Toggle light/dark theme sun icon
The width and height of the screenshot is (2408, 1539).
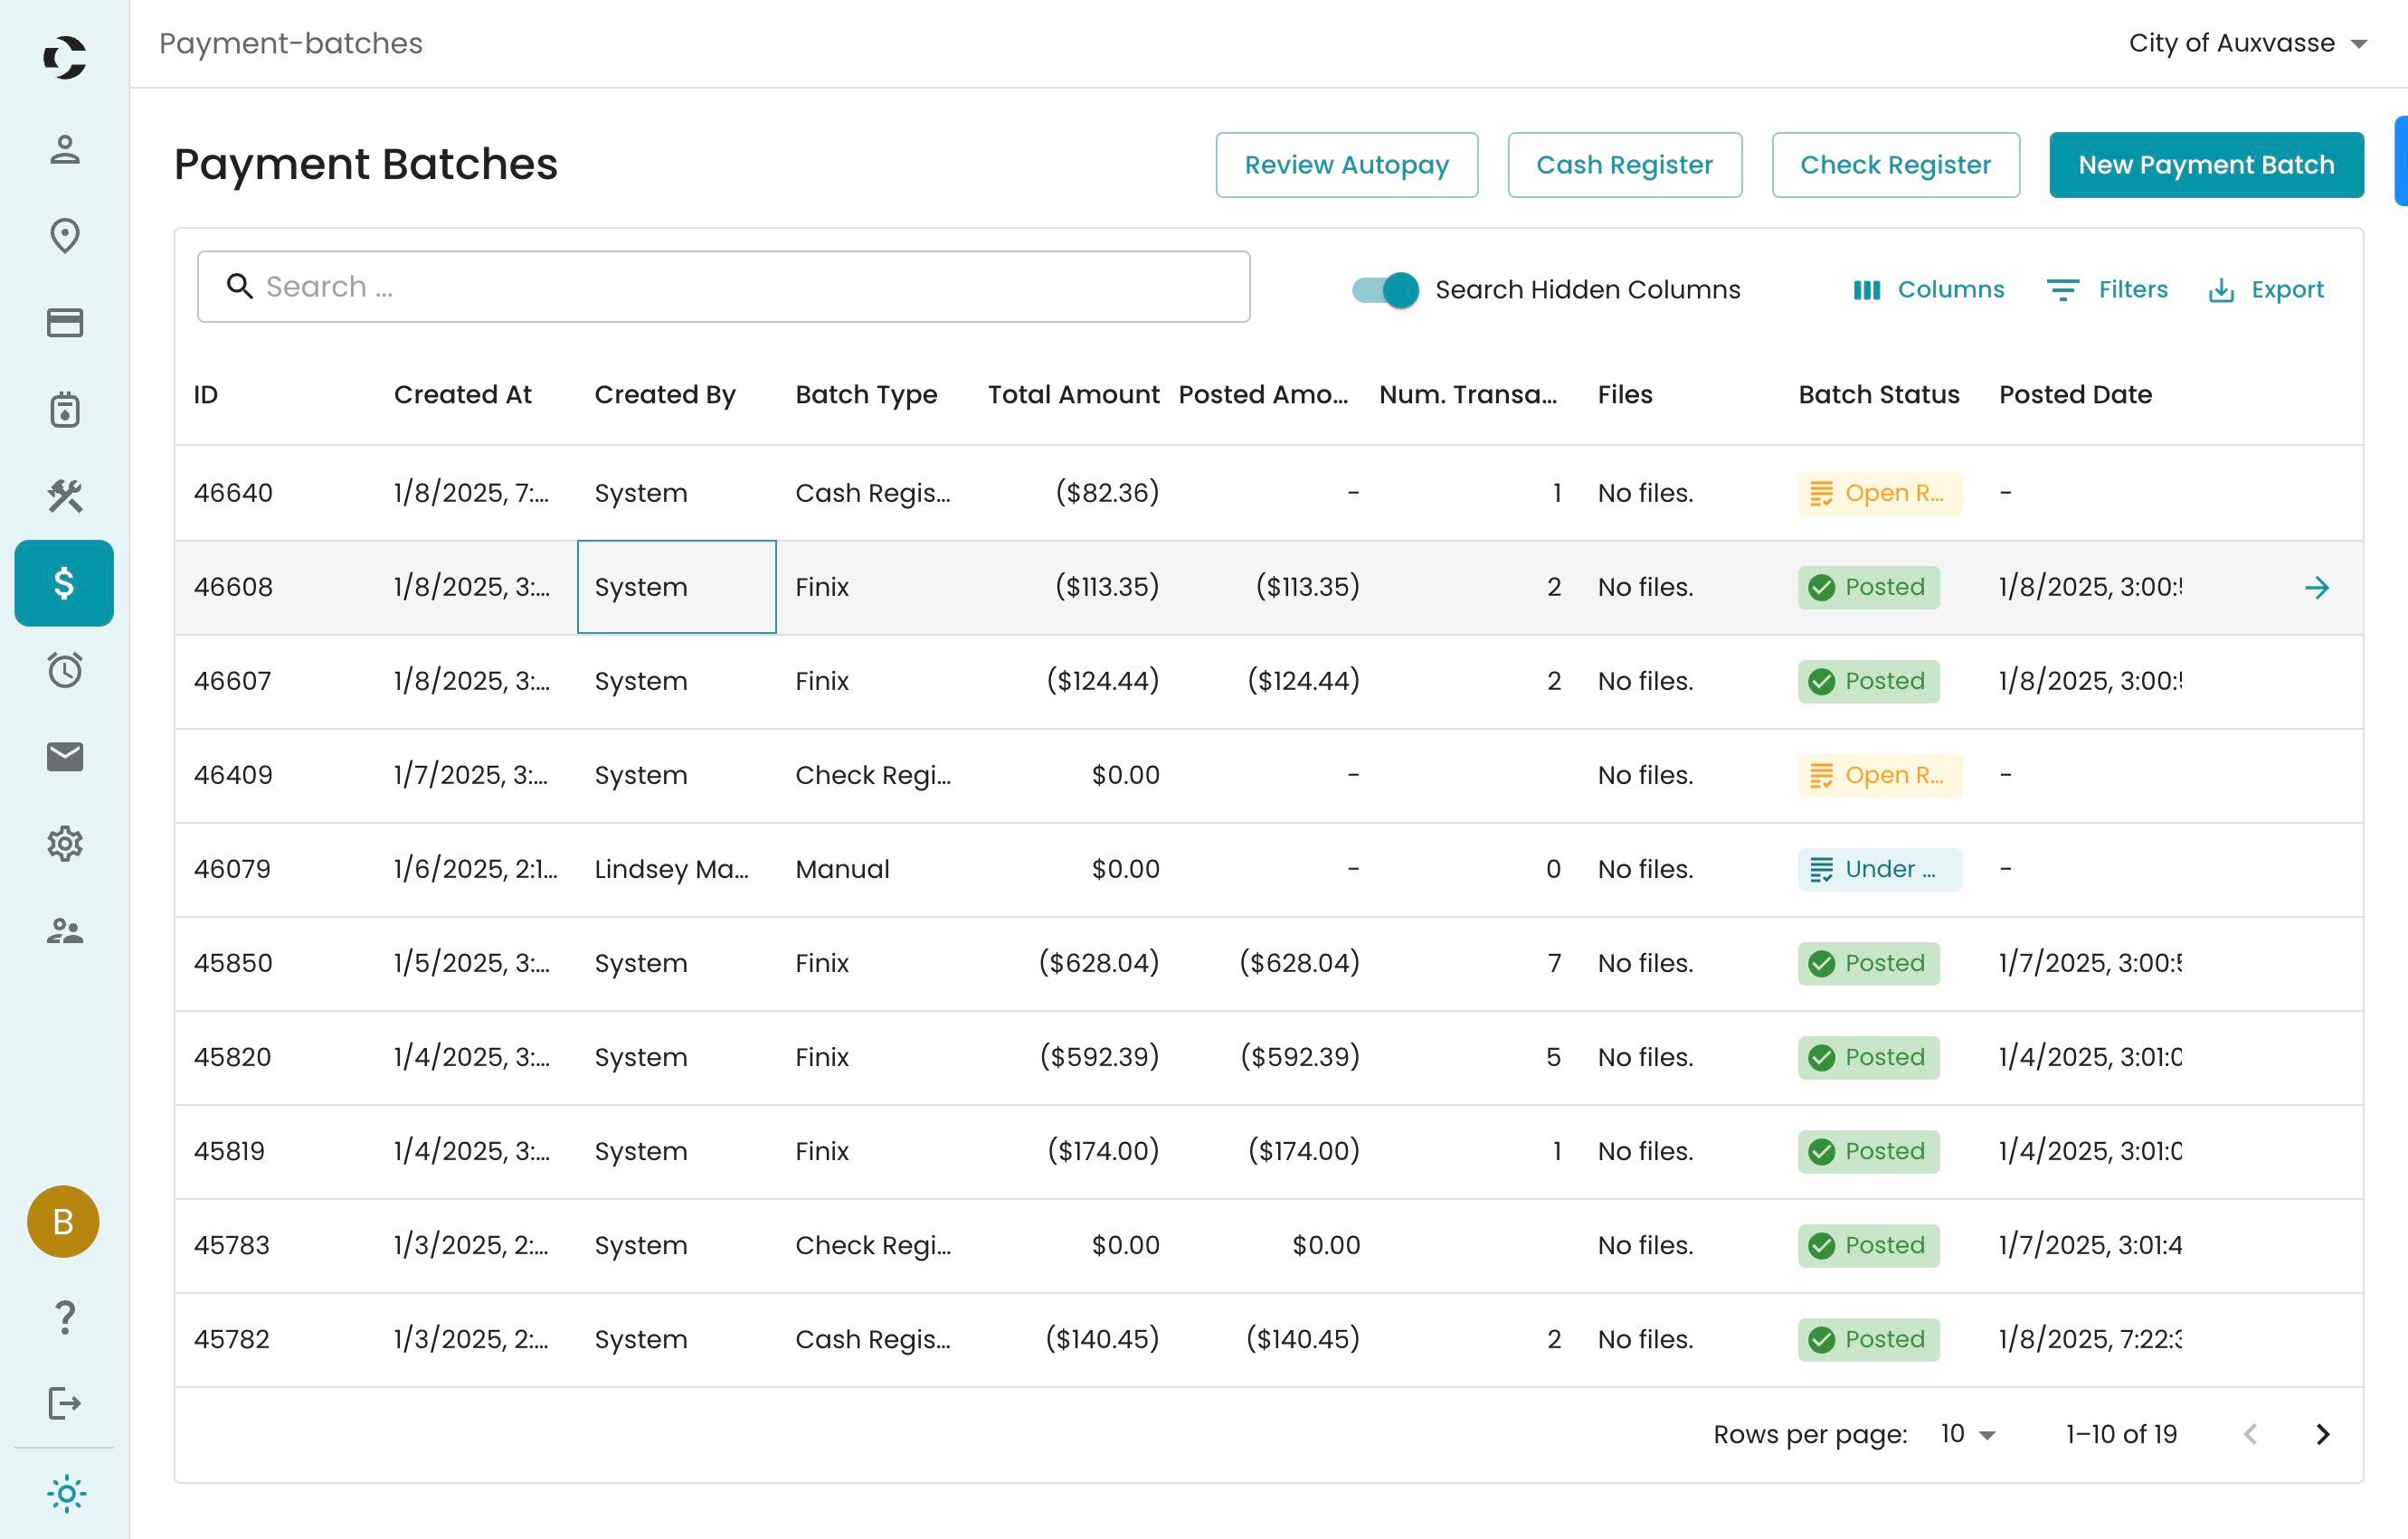[65, 1494]
